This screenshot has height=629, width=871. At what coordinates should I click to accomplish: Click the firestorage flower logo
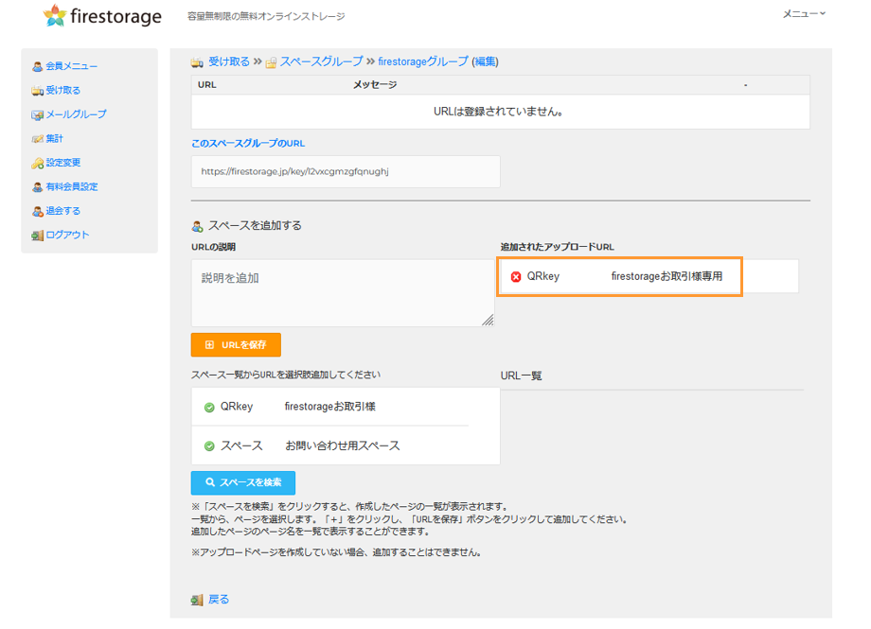click(55, 15)
